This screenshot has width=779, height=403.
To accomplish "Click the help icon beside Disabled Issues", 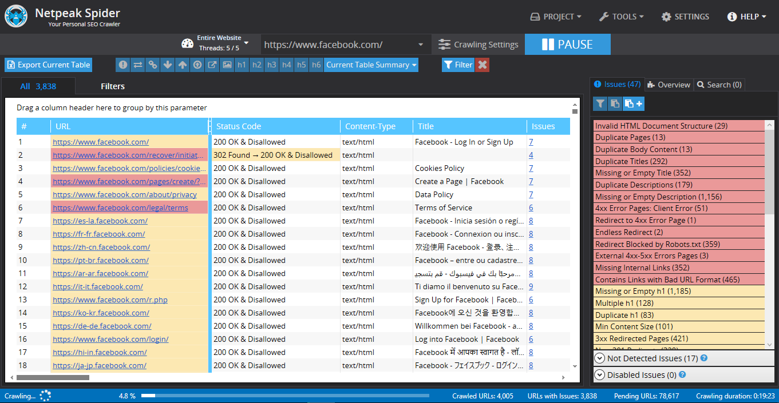I will pos(682,375).
